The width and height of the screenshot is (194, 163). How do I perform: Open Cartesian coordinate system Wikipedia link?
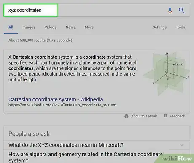pyautogui.click(x=56, y=99)
